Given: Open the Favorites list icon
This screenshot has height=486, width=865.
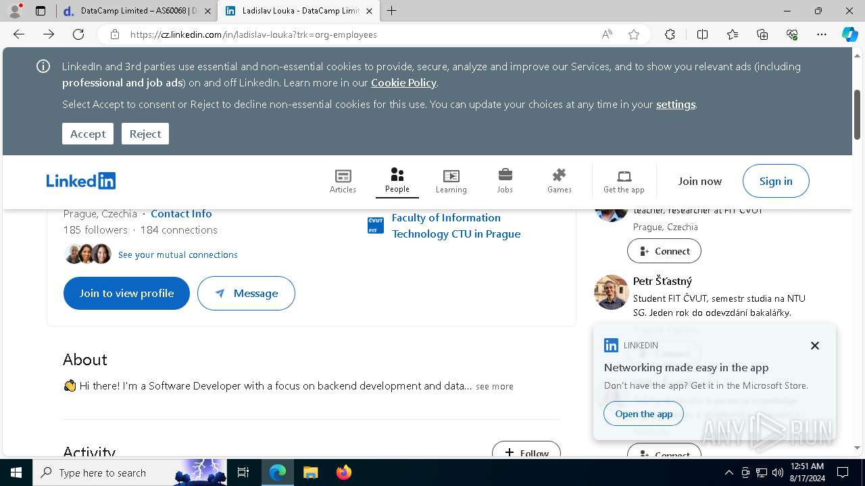Looking at the screenshot, I should (733, 34).
